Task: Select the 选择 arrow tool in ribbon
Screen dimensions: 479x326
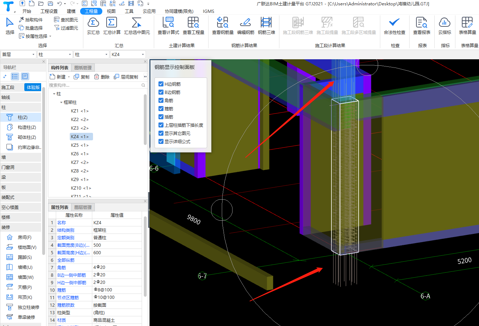Action: tap(10, 26)
